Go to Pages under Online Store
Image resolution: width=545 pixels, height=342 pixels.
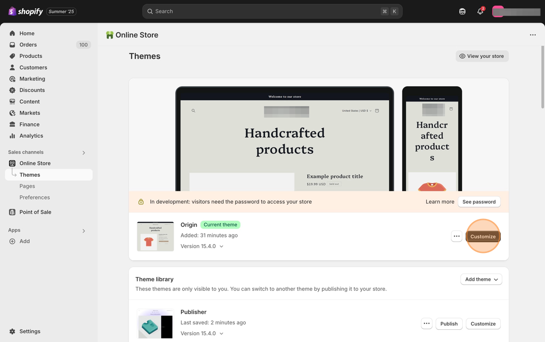(27, 186)
